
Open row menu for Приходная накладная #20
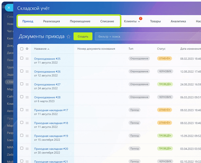27,149
